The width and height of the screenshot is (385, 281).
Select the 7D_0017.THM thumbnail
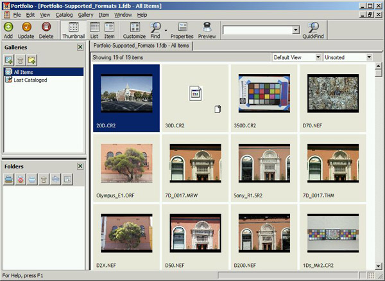click(x=333, y=168)
